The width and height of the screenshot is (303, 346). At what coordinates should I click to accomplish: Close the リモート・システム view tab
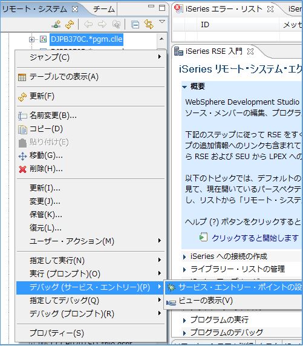click(x=75, y=9)
